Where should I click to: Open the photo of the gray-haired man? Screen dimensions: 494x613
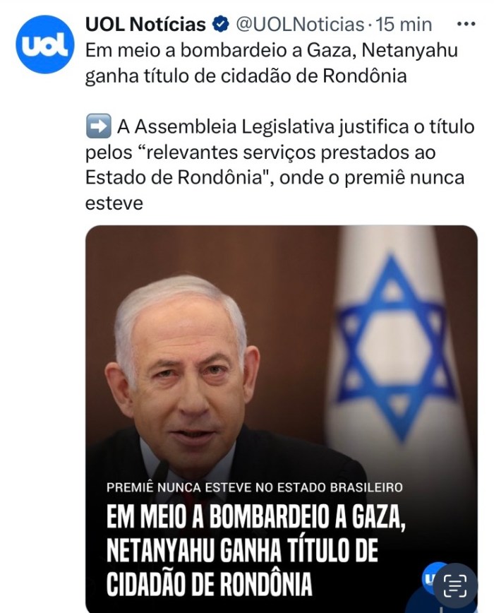tap(281, 419)
